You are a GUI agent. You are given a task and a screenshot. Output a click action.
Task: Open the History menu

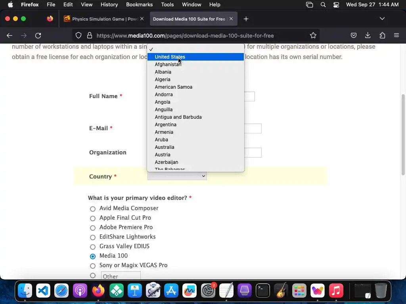click(109, 4)
